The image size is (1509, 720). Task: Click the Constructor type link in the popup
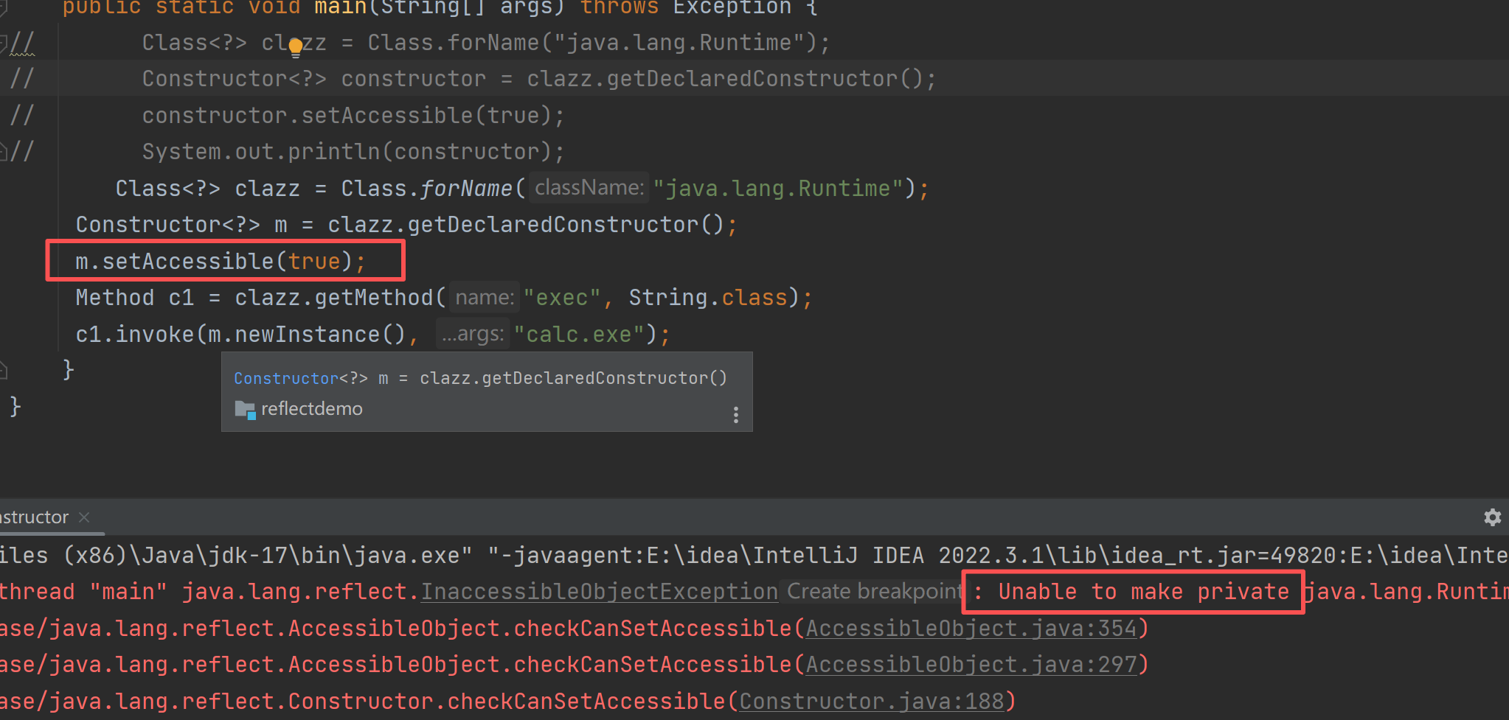click(286, 379)
